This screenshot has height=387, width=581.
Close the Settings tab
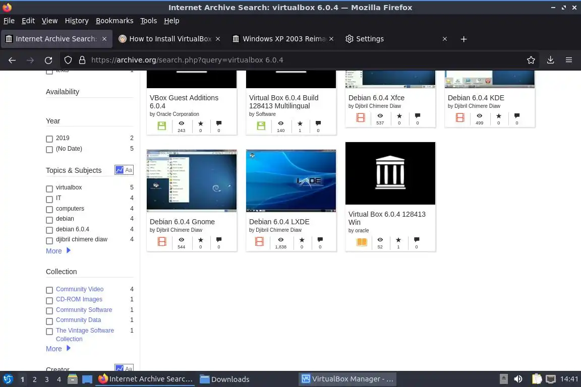pyautogui.click(x=445, y=39)
